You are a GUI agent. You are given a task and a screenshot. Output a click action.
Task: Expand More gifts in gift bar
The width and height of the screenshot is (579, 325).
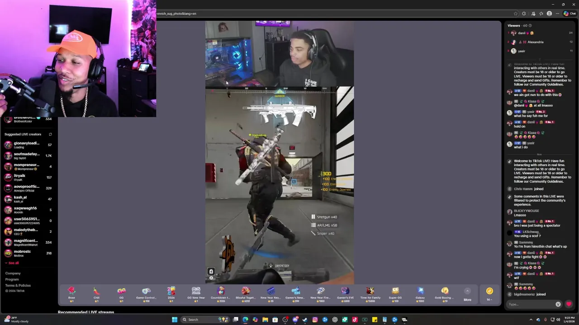(x=467, y=294)
